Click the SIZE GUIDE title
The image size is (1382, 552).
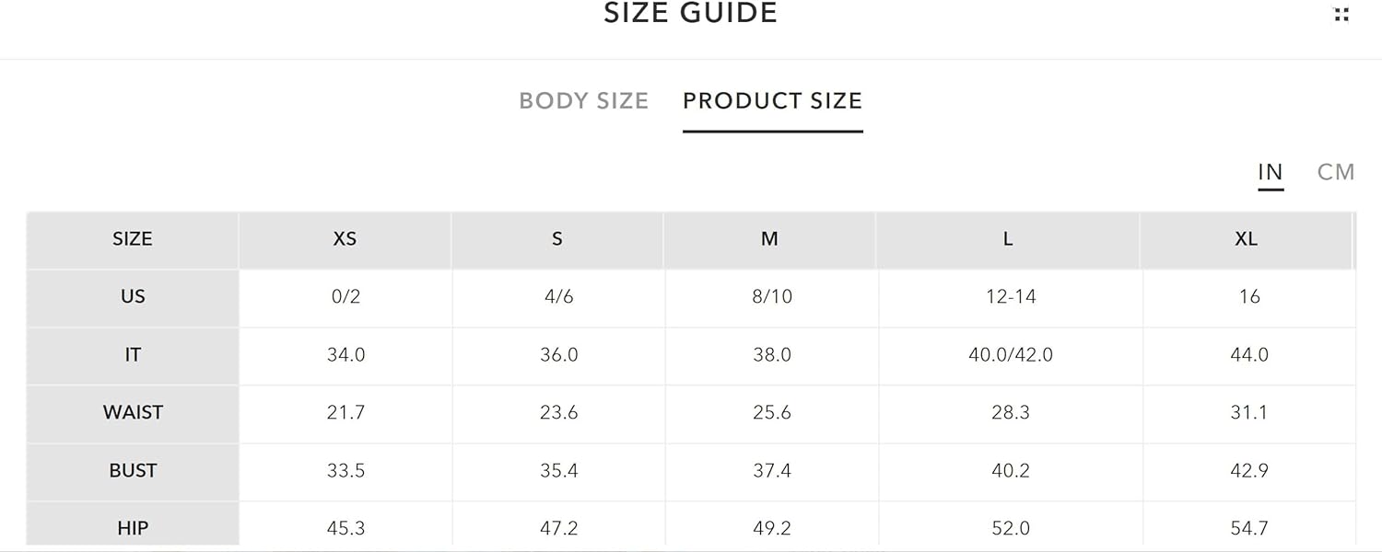[691, 13]
